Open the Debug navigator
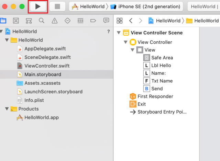 click(x=80, y=21)
